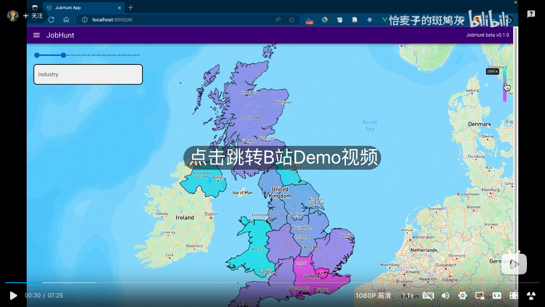Click the extension icon with 1.00 badge

tap(309, 20)
